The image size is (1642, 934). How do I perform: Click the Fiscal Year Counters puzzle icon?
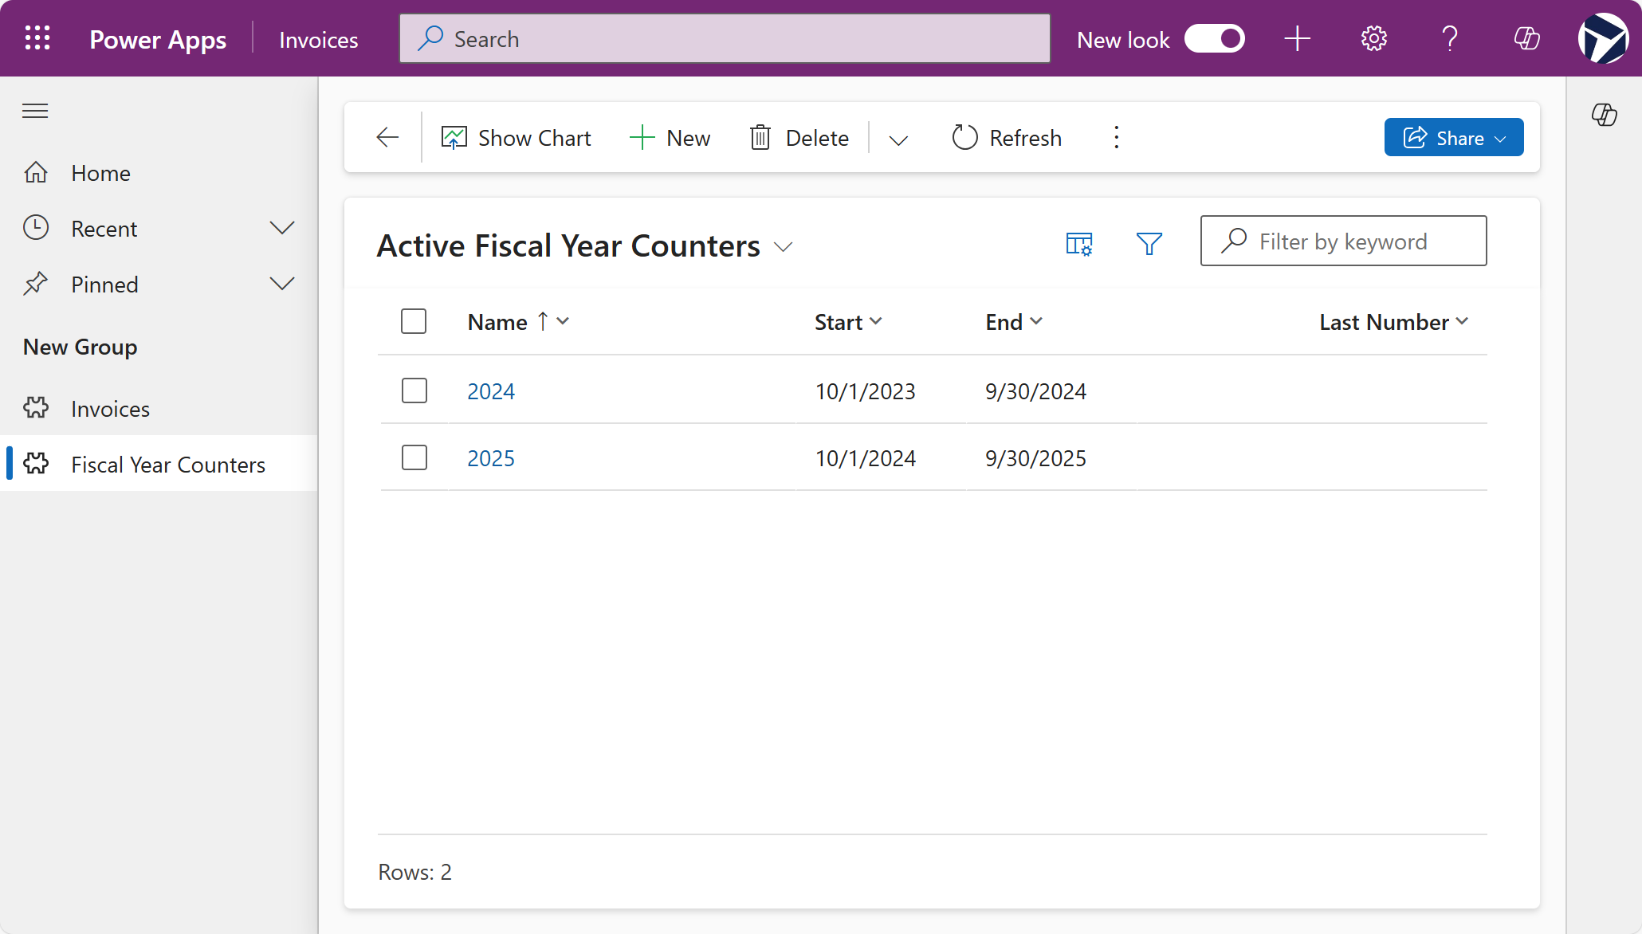click(x=36, y=463)
